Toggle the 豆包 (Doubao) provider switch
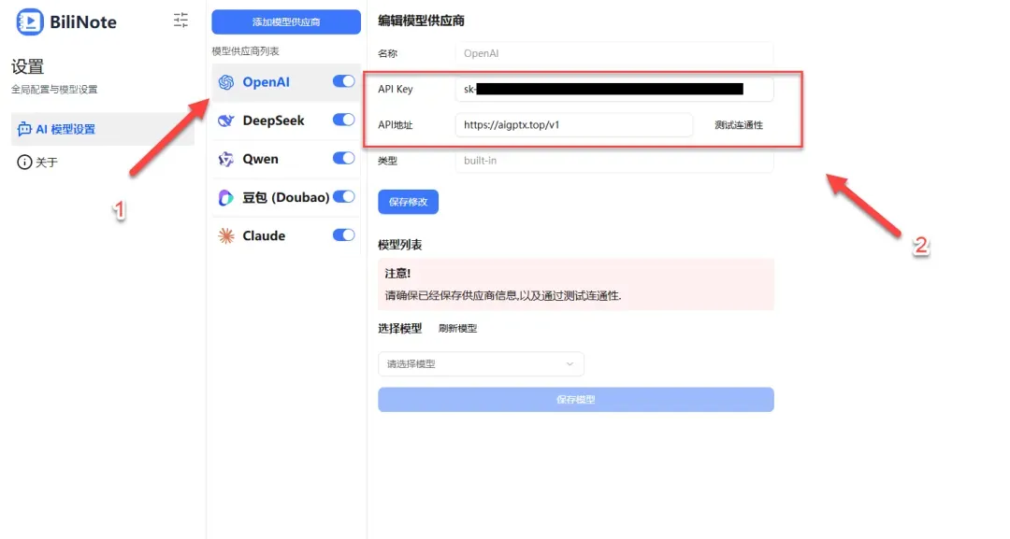This screenshot has width=1010, height=539. point(344,197)
